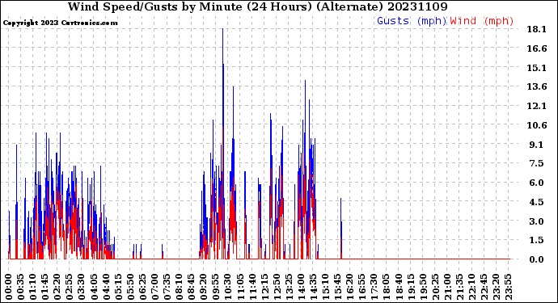
Task: Click the 21:35 time label
Action: [460, 287]
